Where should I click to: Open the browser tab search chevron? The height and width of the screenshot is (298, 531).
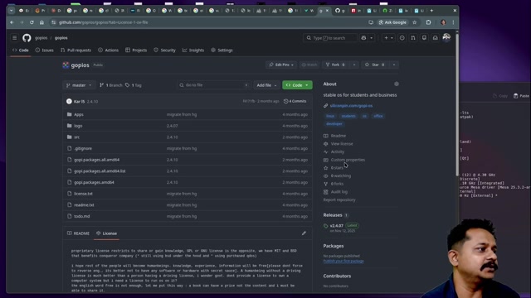pyautogui.click(x=11, y=11)
